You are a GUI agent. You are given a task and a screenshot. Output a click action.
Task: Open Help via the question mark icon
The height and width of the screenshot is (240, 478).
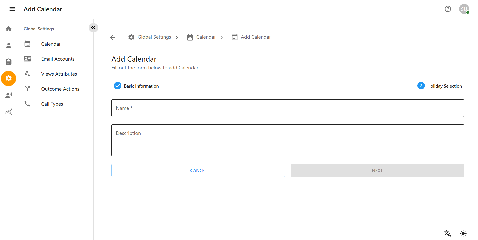tap(448, 9)
